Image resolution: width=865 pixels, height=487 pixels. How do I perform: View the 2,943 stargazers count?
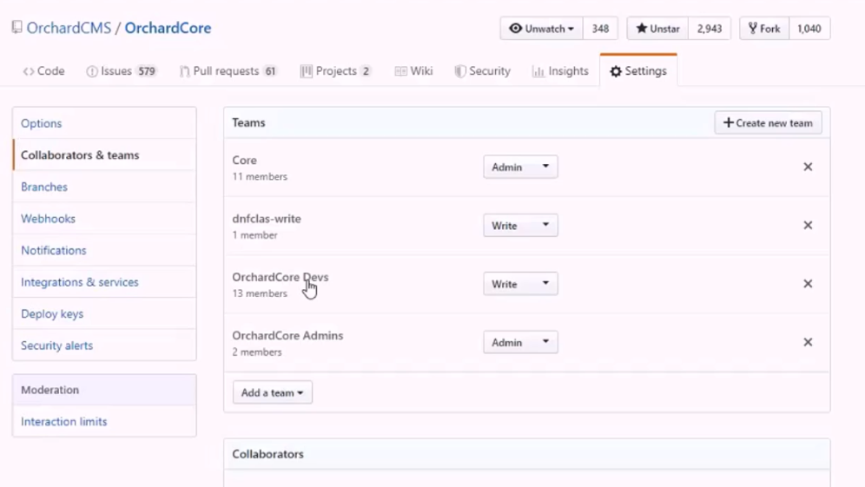(710, 28)
